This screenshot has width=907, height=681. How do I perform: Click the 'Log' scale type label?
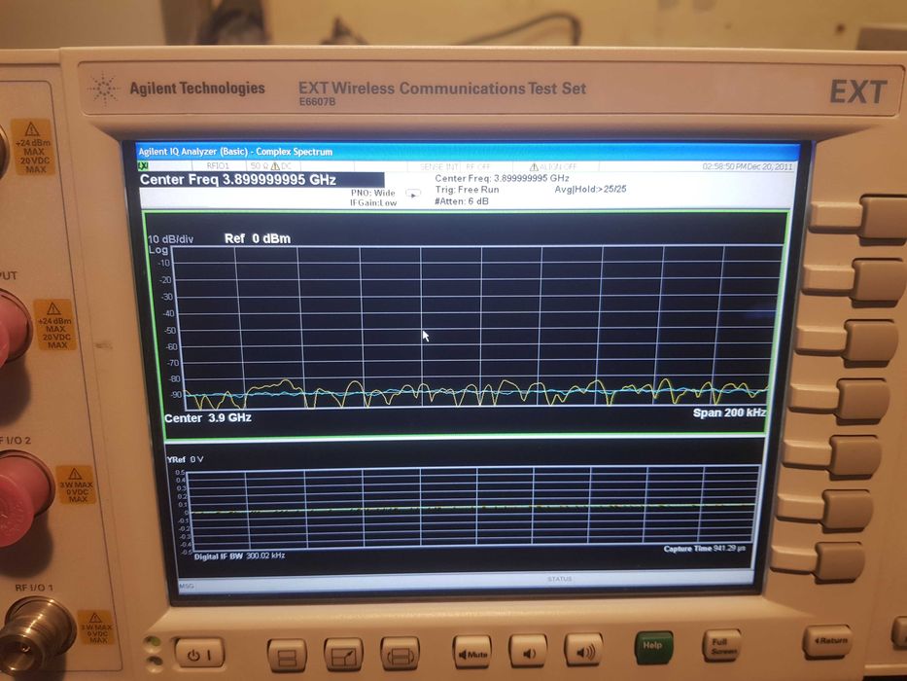(x=157, y=250)
